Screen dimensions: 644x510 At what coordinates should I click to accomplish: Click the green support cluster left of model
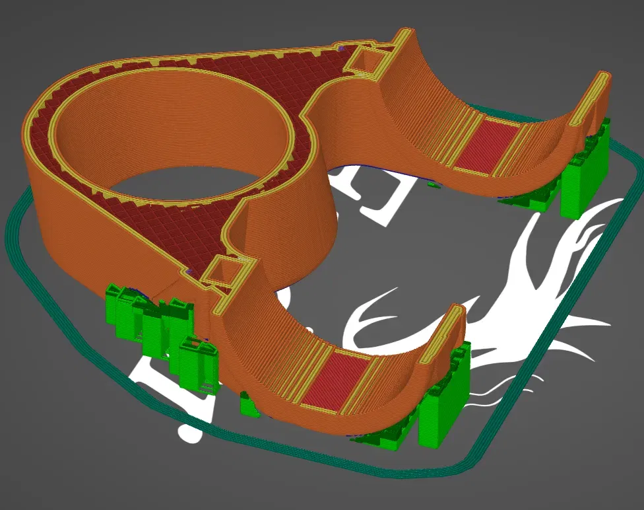[x=162, y=338]
